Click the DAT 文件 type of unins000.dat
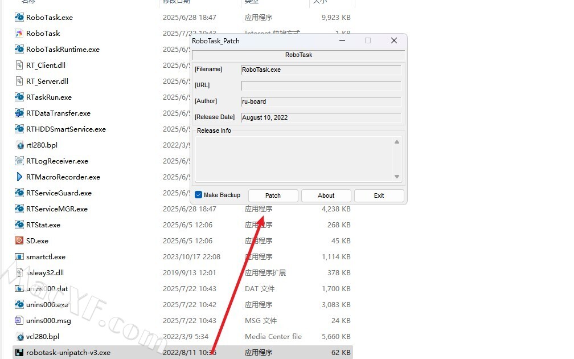Viewport: 574px width, 359px height. click(x=260, y=289)
